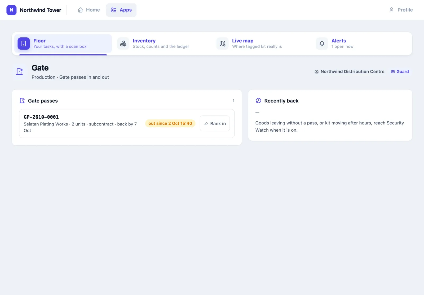Click the 'Northwind Tower' brand name
The image size is (424, 295).
[x=41, y=10]
